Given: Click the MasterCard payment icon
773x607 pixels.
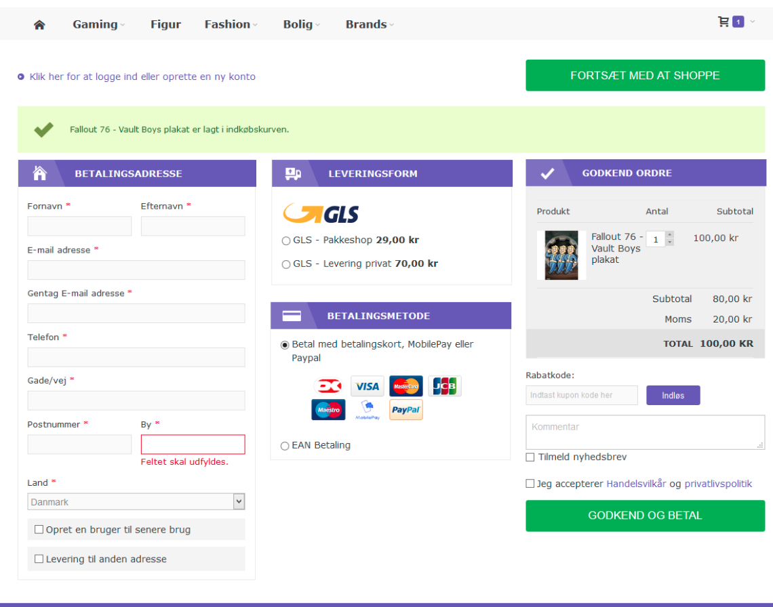Looking at the screenshot, I should pos(405,386).
